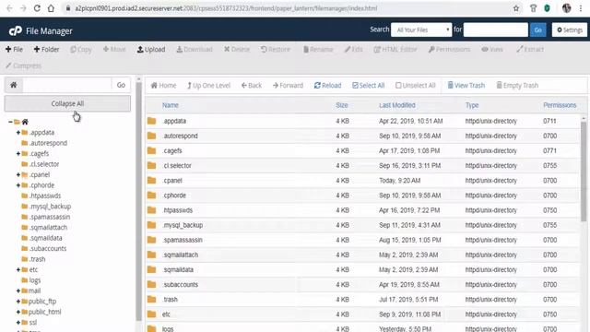Navigate Back in file listing
590x332 pixels.
point(252,86)
